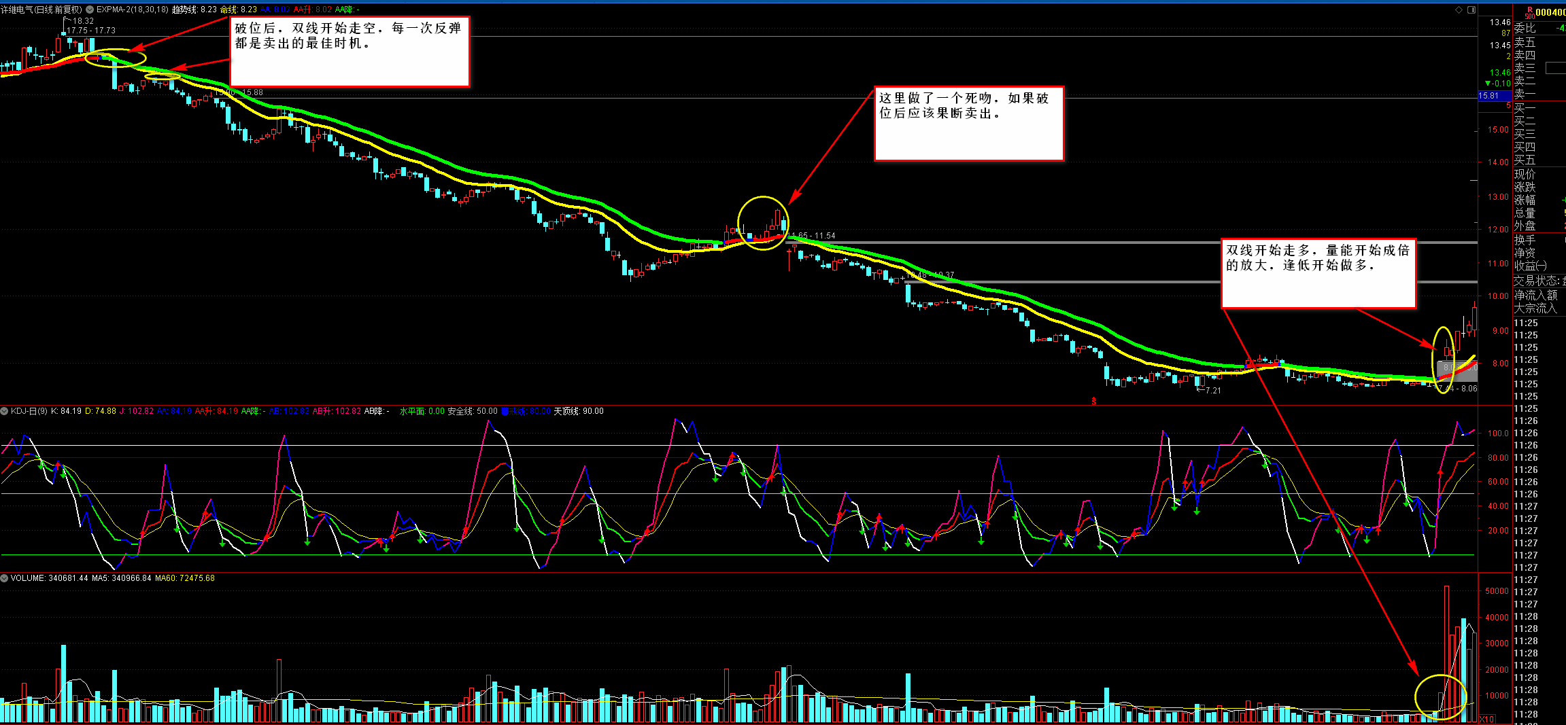Click the MA5: 340966.84 value
Screen dimensions: 1566x725
(122, 578)
